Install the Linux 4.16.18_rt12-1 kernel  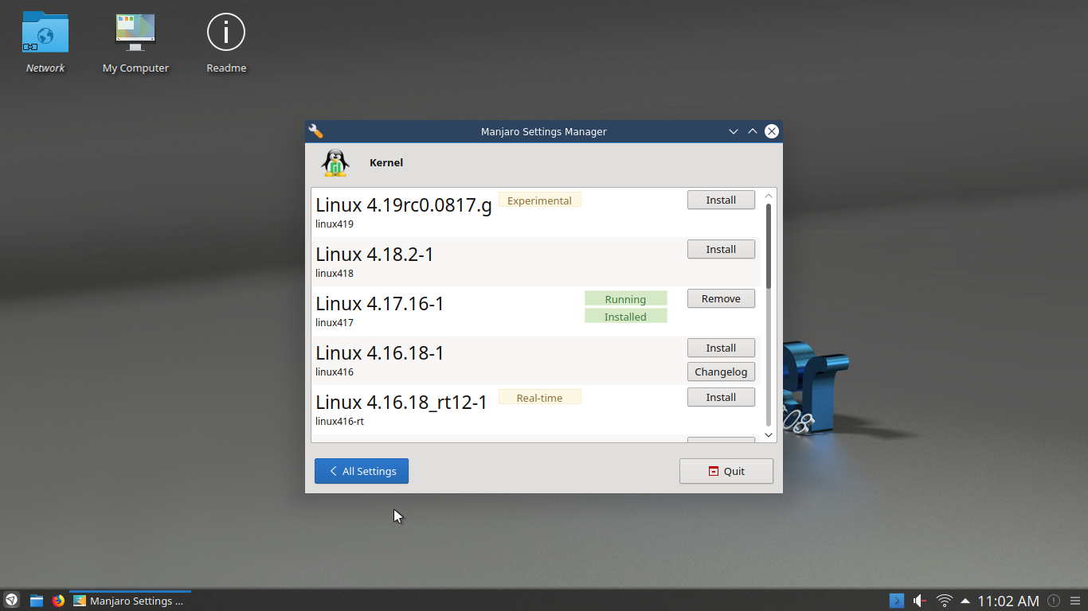click(x=721, y=397)
